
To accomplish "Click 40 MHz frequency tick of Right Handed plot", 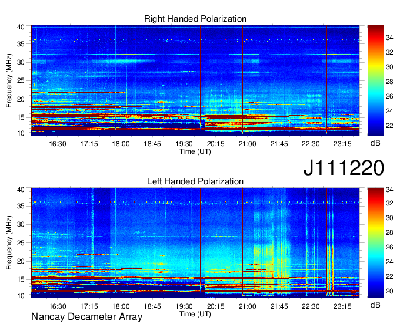I will 21,27.
